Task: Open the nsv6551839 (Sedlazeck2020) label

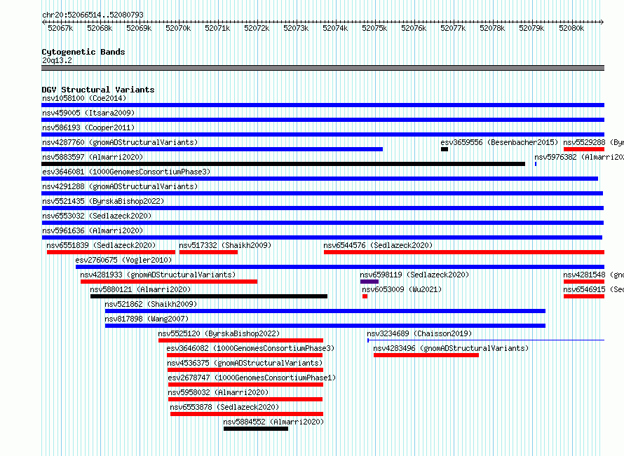Action: click(x=101, y=245)
